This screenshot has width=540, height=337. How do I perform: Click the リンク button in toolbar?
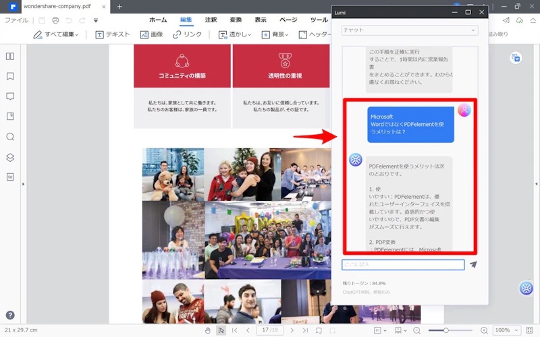pos(187,34)
